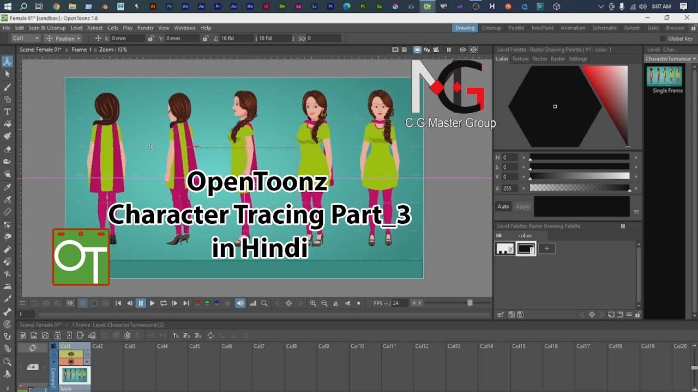Click the Repeat icon in Xsheet toolbar
698x392 pixels.
click(x=210, y=335)
